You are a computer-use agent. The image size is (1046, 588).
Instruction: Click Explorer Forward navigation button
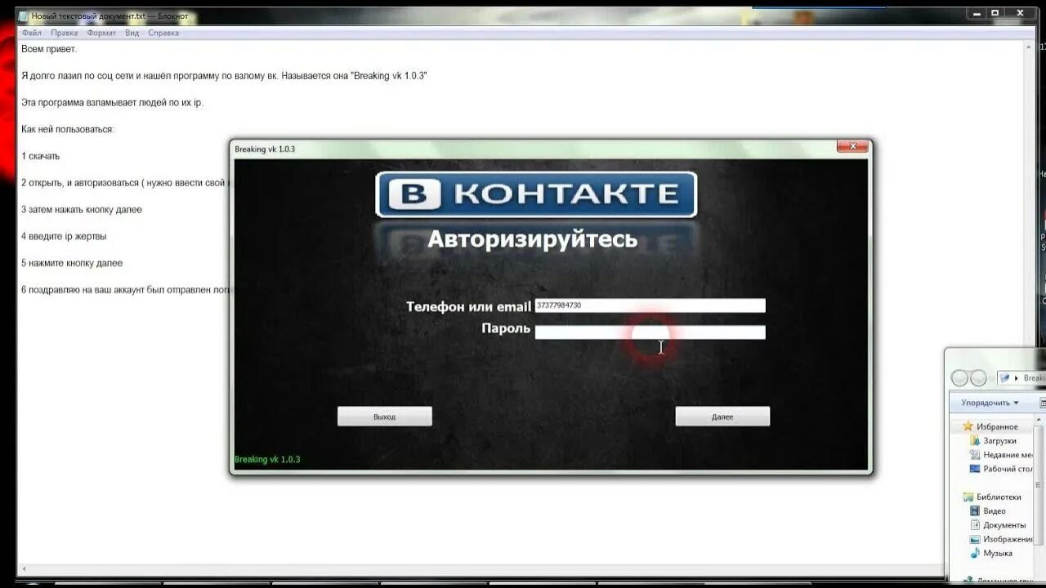point(978,378)
